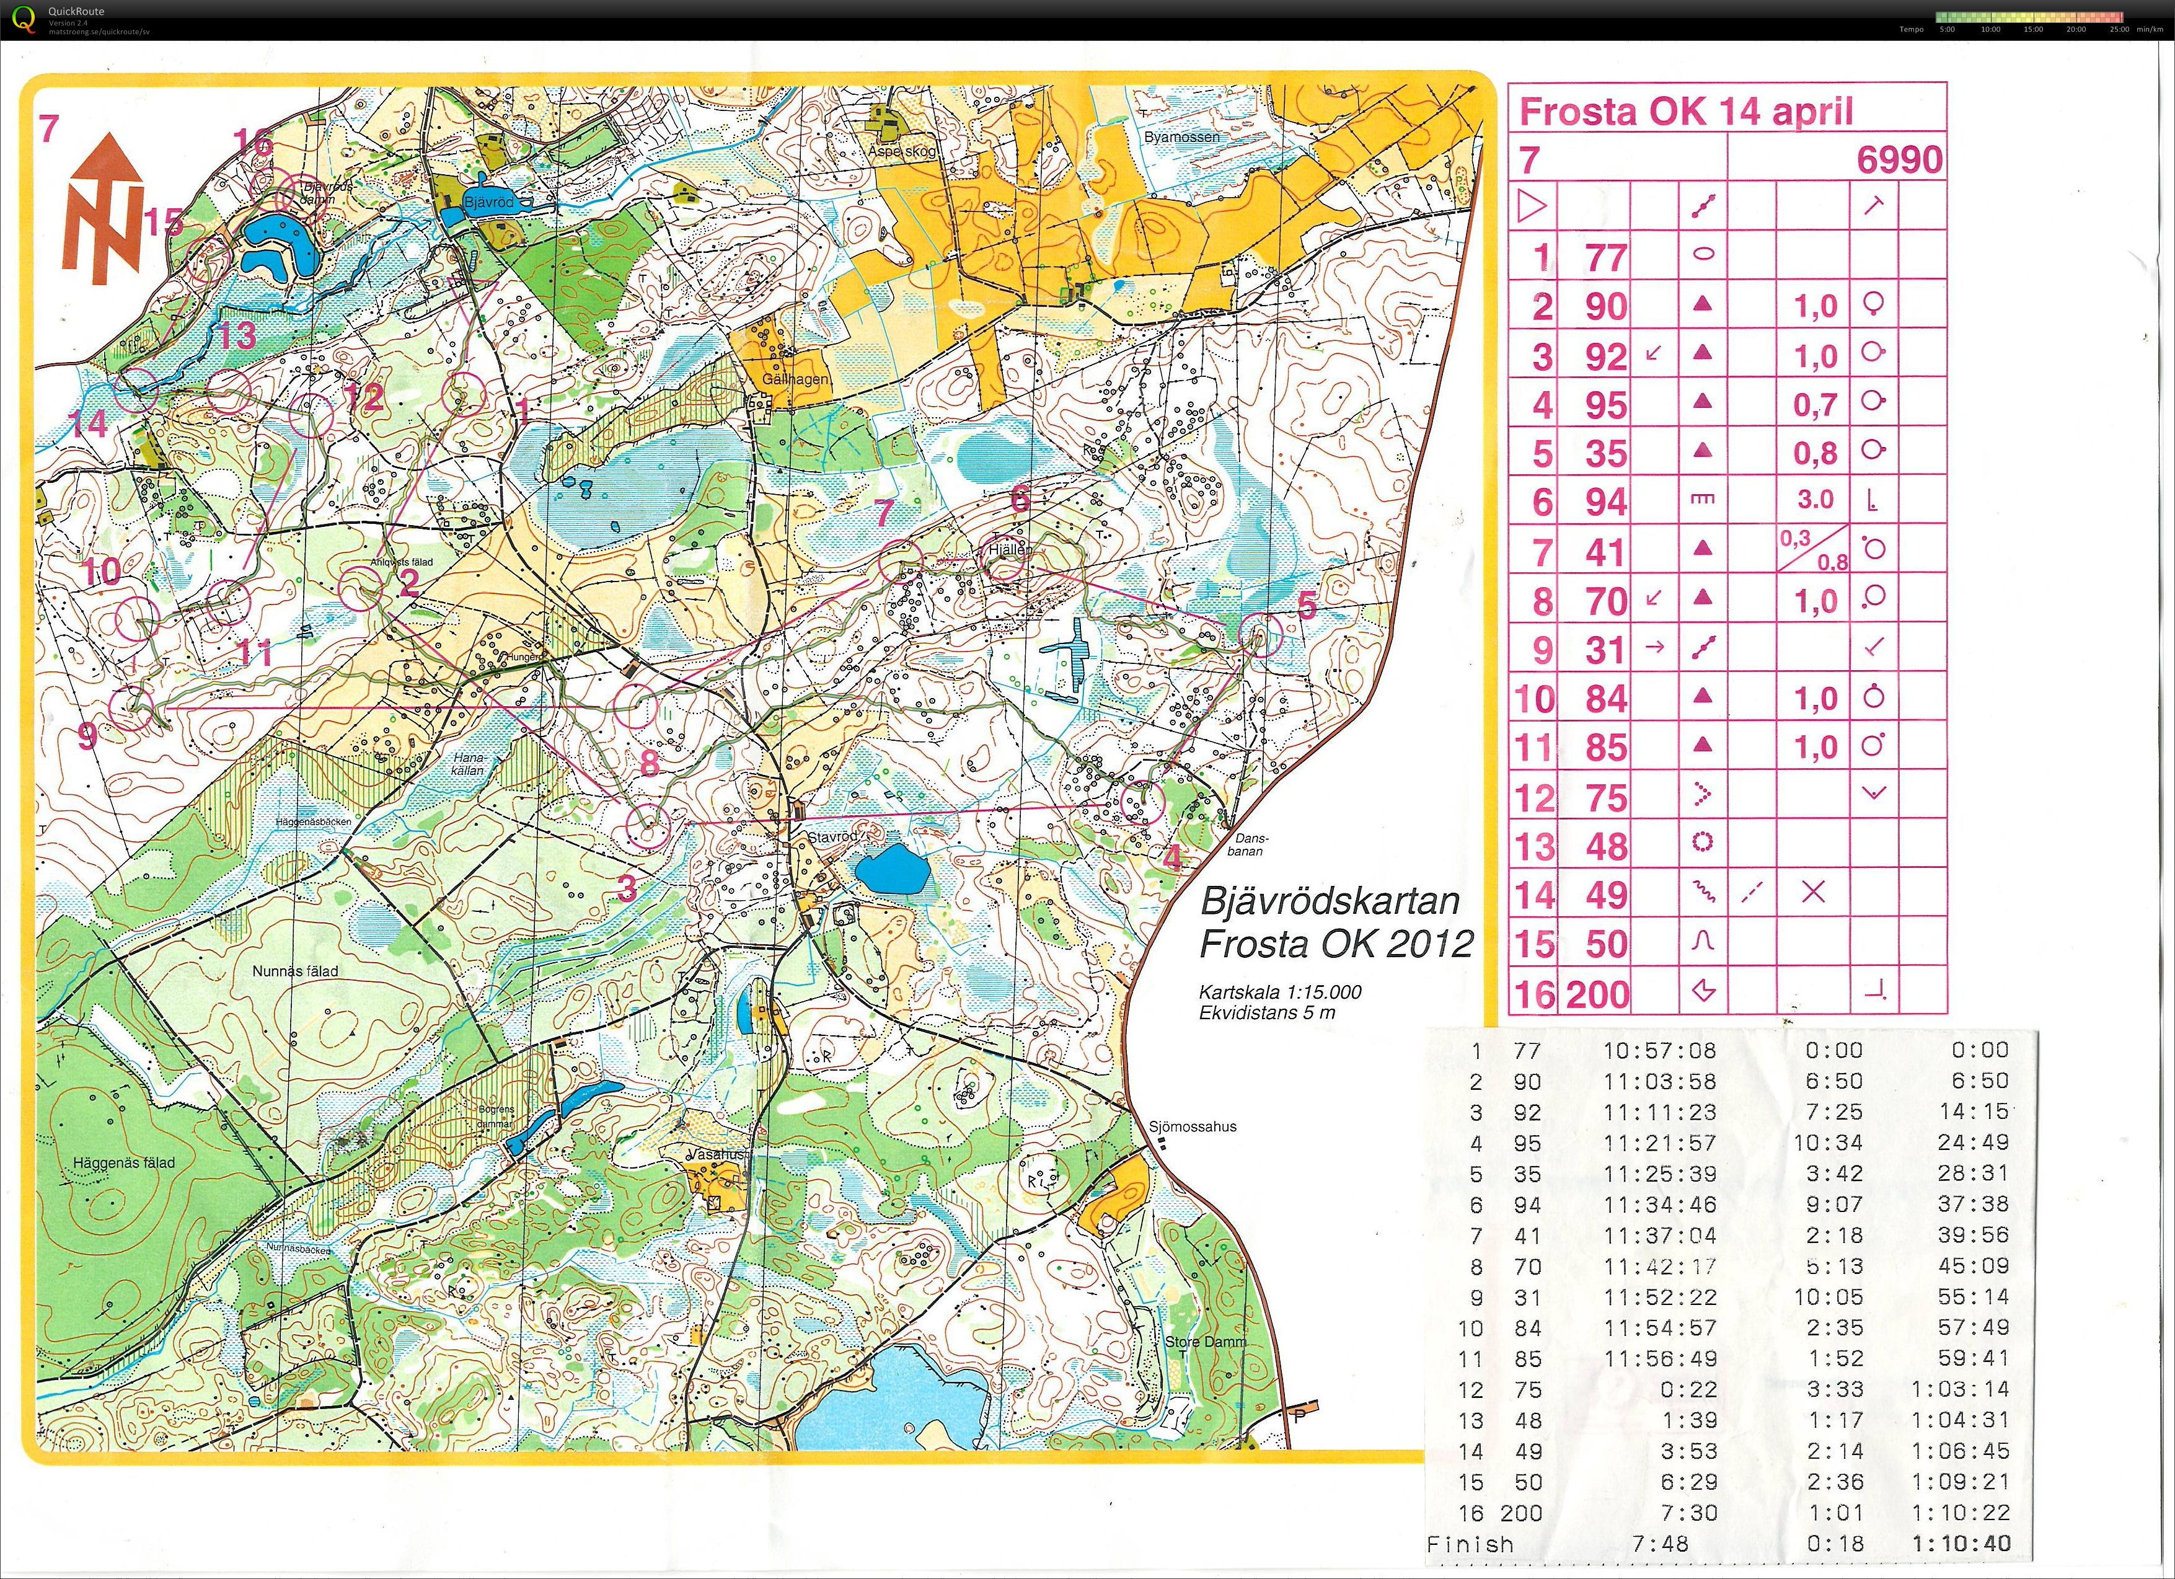Click the 25:00 tempo scale value
Screen dimensions: 2175x1579
click(x=2119, y=30)
